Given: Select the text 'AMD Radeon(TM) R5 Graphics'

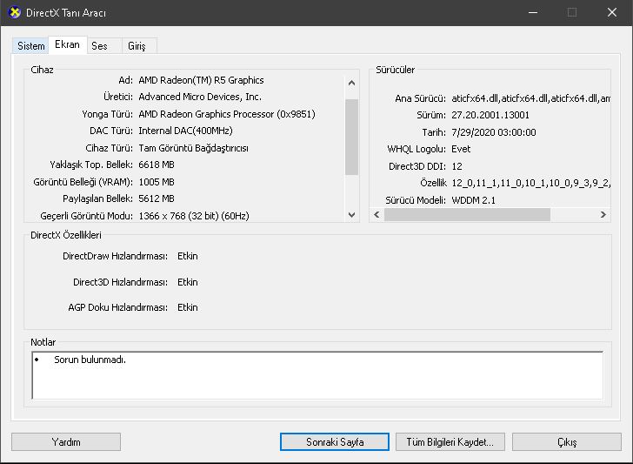Looking at the screenshot, I should coord(201,80).
